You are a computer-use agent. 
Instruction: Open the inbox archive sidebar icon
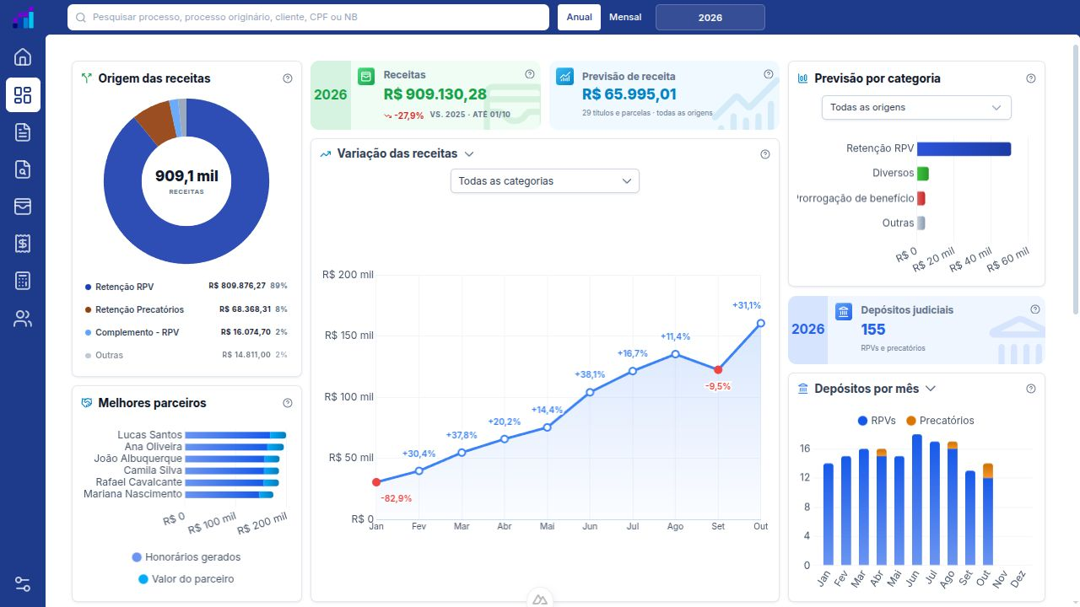[x=23, y=206]
